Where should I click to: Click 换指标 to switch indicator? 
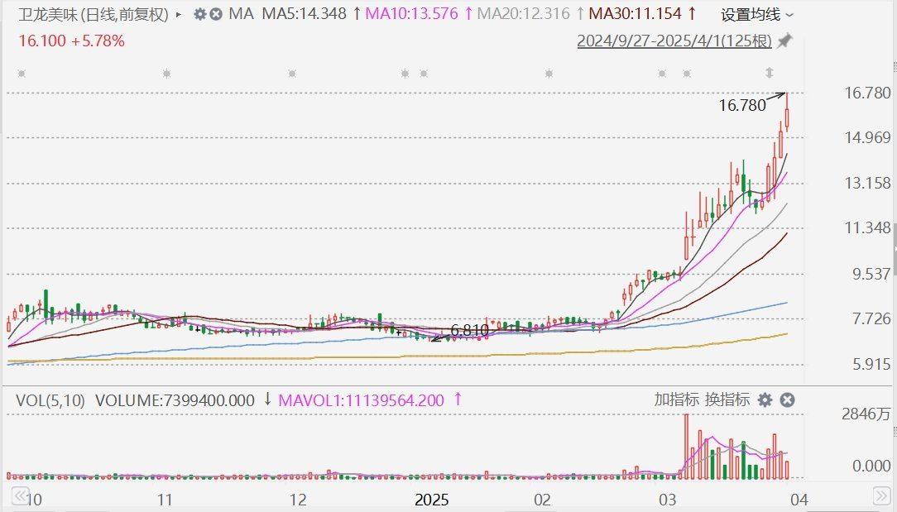[727, 400]
